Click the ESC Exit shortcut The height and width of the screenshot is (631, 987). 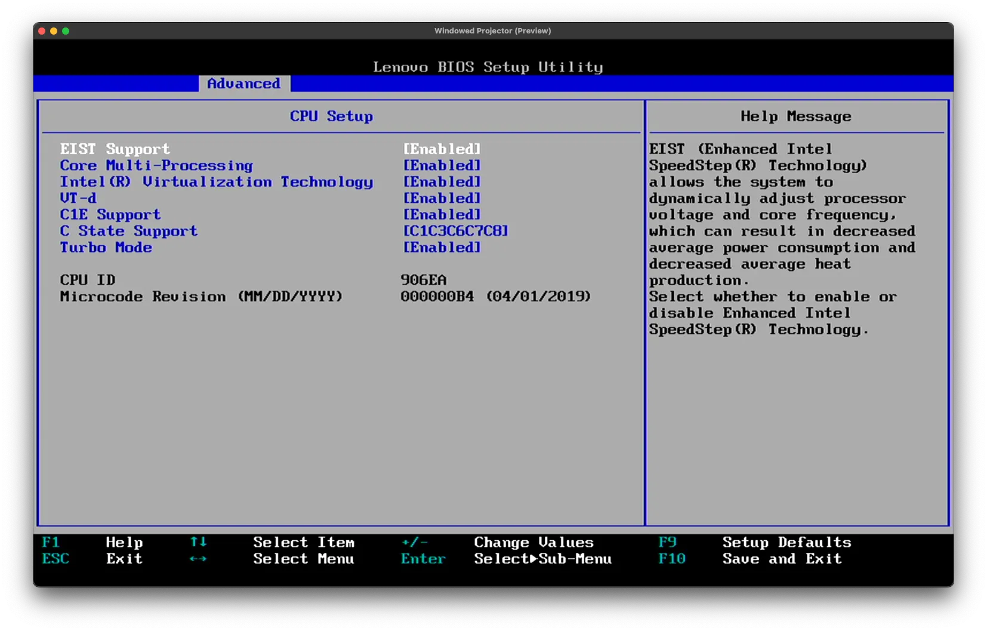(x=92, y=559)
